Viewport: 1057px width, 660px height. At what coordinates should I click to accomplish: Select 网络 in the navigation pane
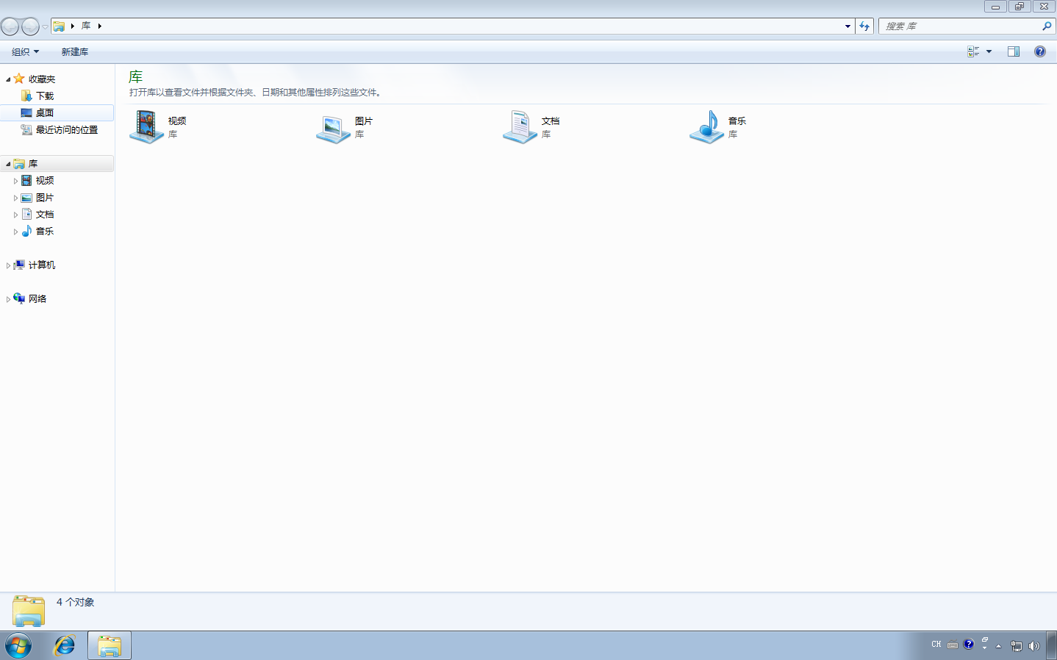pyautogui.click(x=37, y=298)
